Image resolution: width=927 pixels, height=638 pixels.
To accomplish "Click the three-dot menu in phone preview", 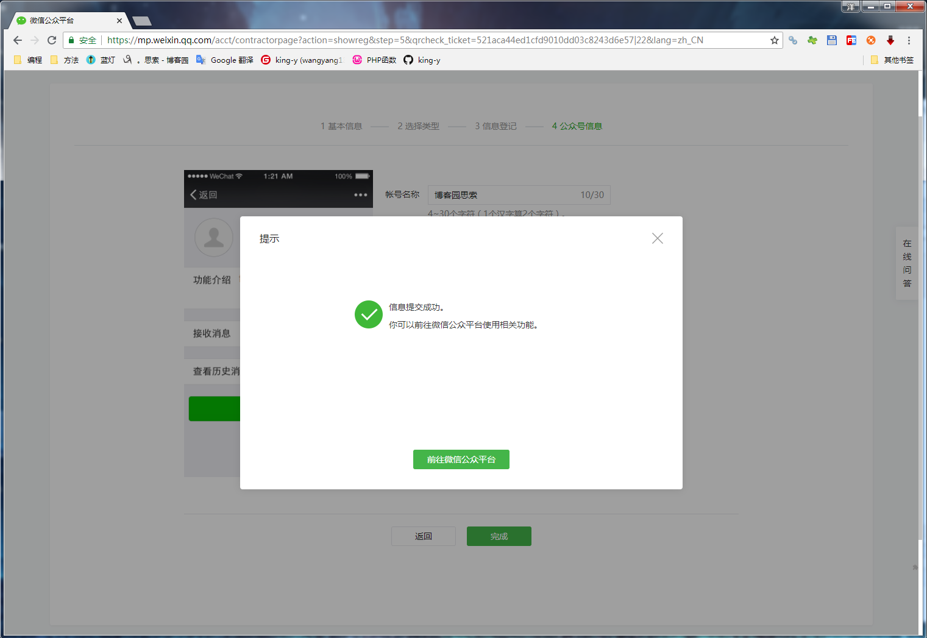I will (x=361, y=195).
